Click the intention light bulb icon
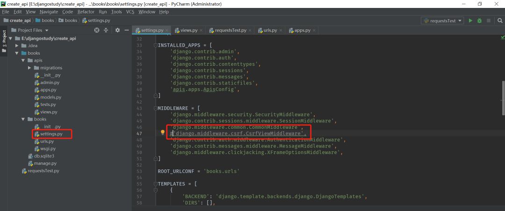 pos(163,133)
